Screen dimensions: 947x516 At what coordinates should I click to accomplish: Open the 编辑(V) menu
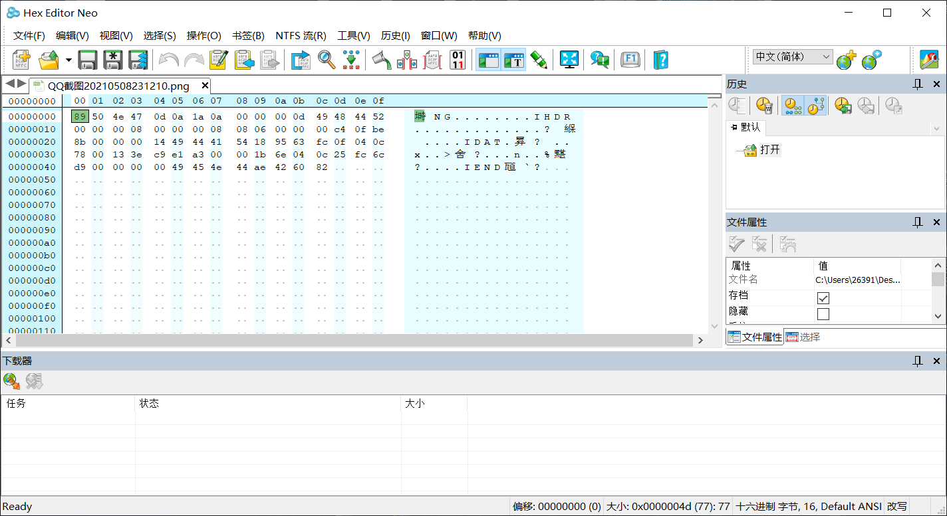pyautogui.click(x=72, y=36)
